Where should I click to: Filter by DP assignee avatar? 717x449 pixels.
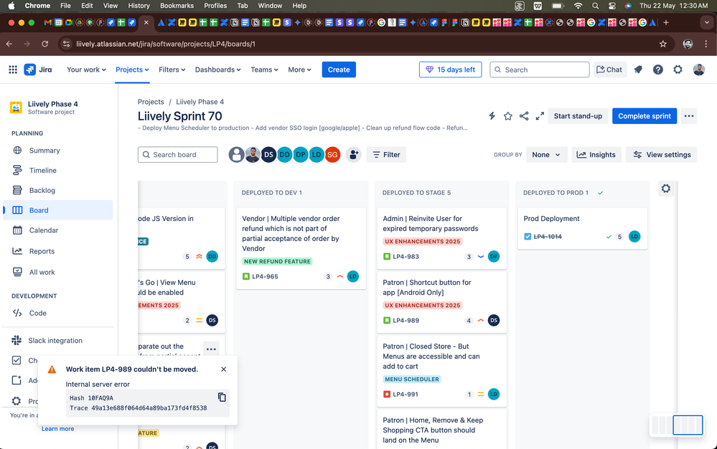(x=301, y=155)
